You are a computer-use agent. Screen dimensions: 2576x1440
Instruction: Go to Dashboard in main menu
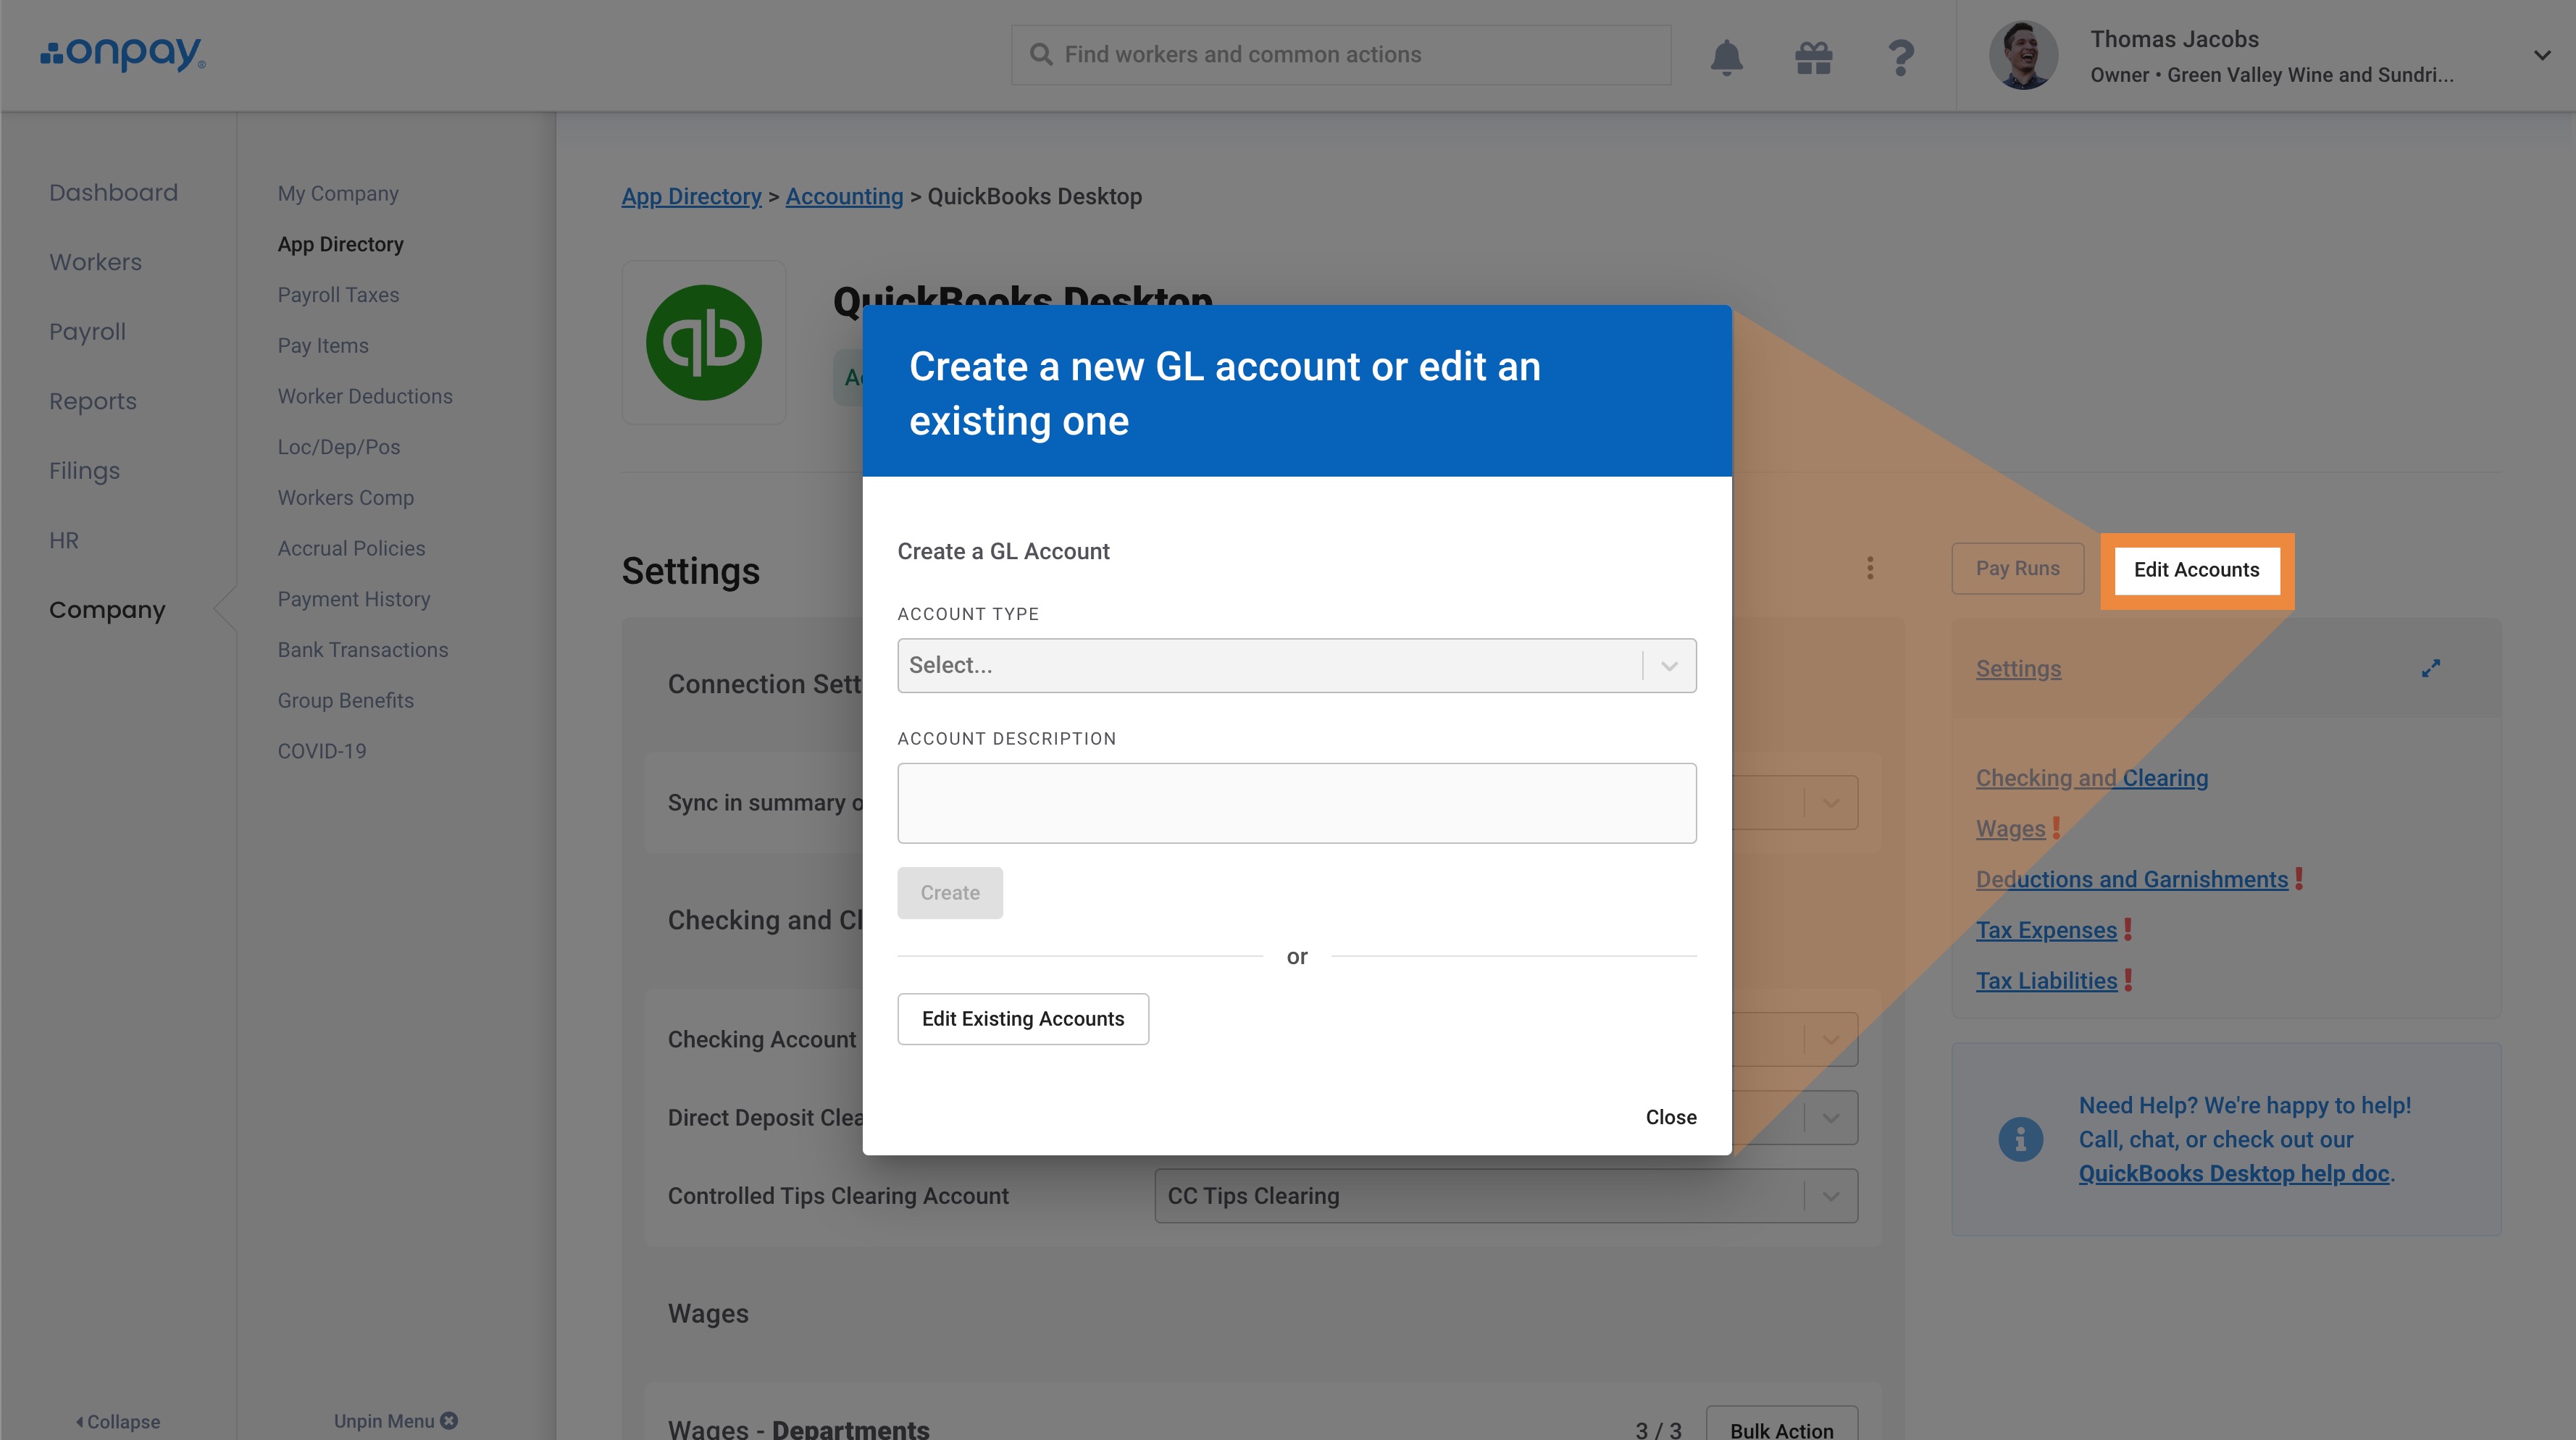click(113, 192)
